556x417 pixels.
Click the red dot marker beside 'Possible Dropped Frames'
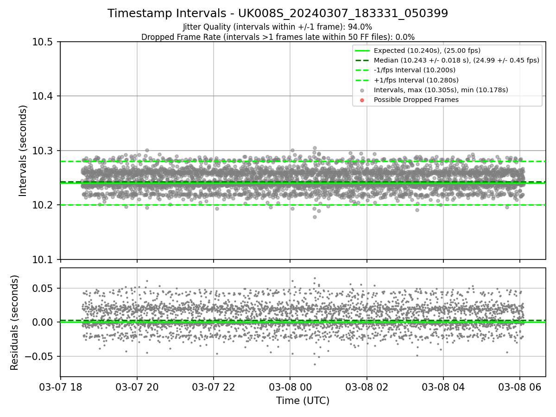(362, 100)
